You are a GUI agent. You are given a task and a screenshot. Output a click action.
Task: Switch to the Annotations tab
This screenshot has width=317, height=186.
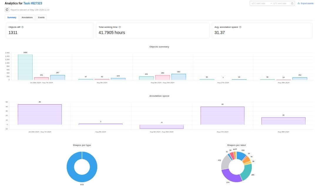point(27,18)
